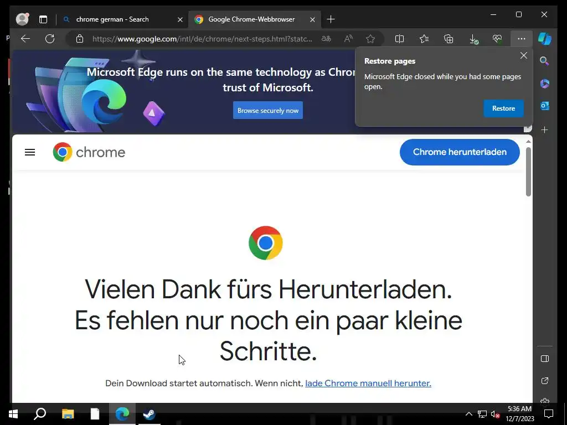Add a sidebar app with plus
The height and width of the screenshot is (425, 567).
click(545, 129)
